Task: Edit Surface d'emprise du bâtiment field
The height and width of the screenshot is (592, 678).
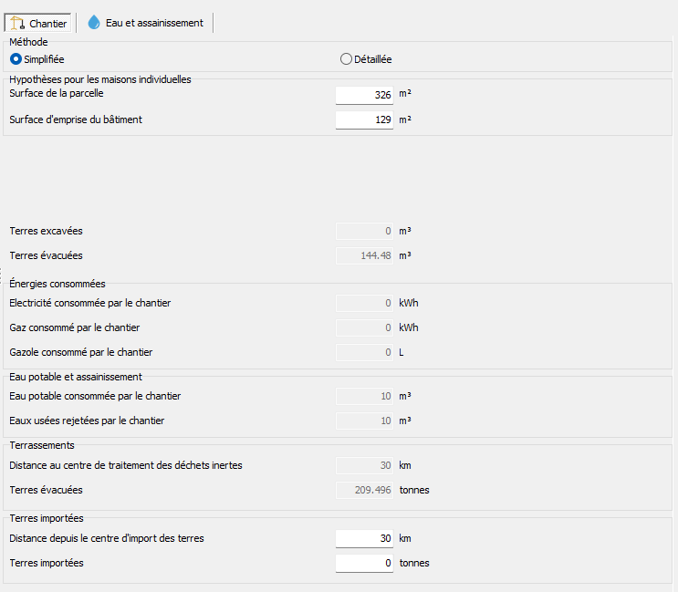Action: (x=364, y=119)
